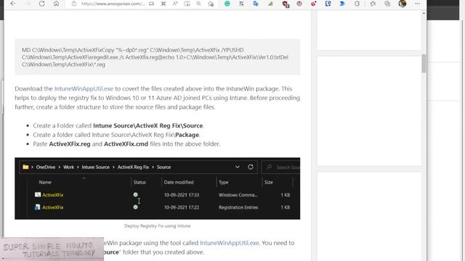Click the Date modified column header

coord(179,182)
